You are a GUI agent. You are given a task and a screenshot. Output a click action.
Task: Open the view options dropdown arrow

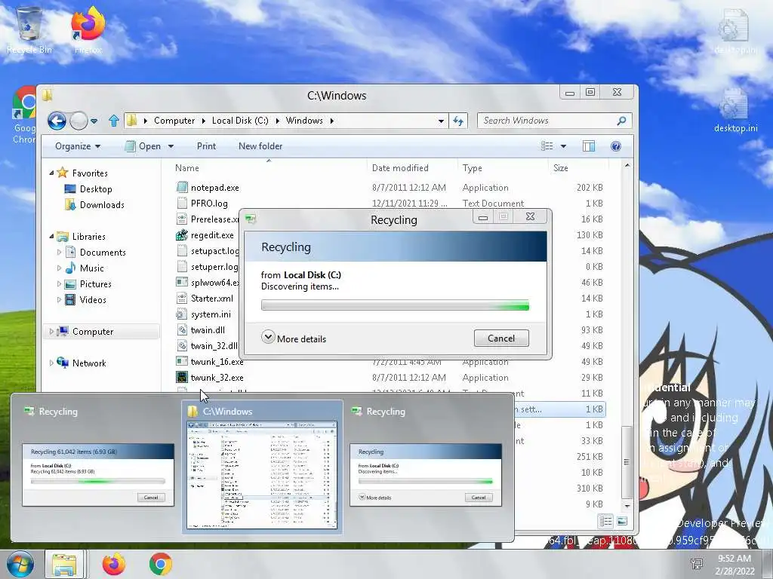(563, 146)
